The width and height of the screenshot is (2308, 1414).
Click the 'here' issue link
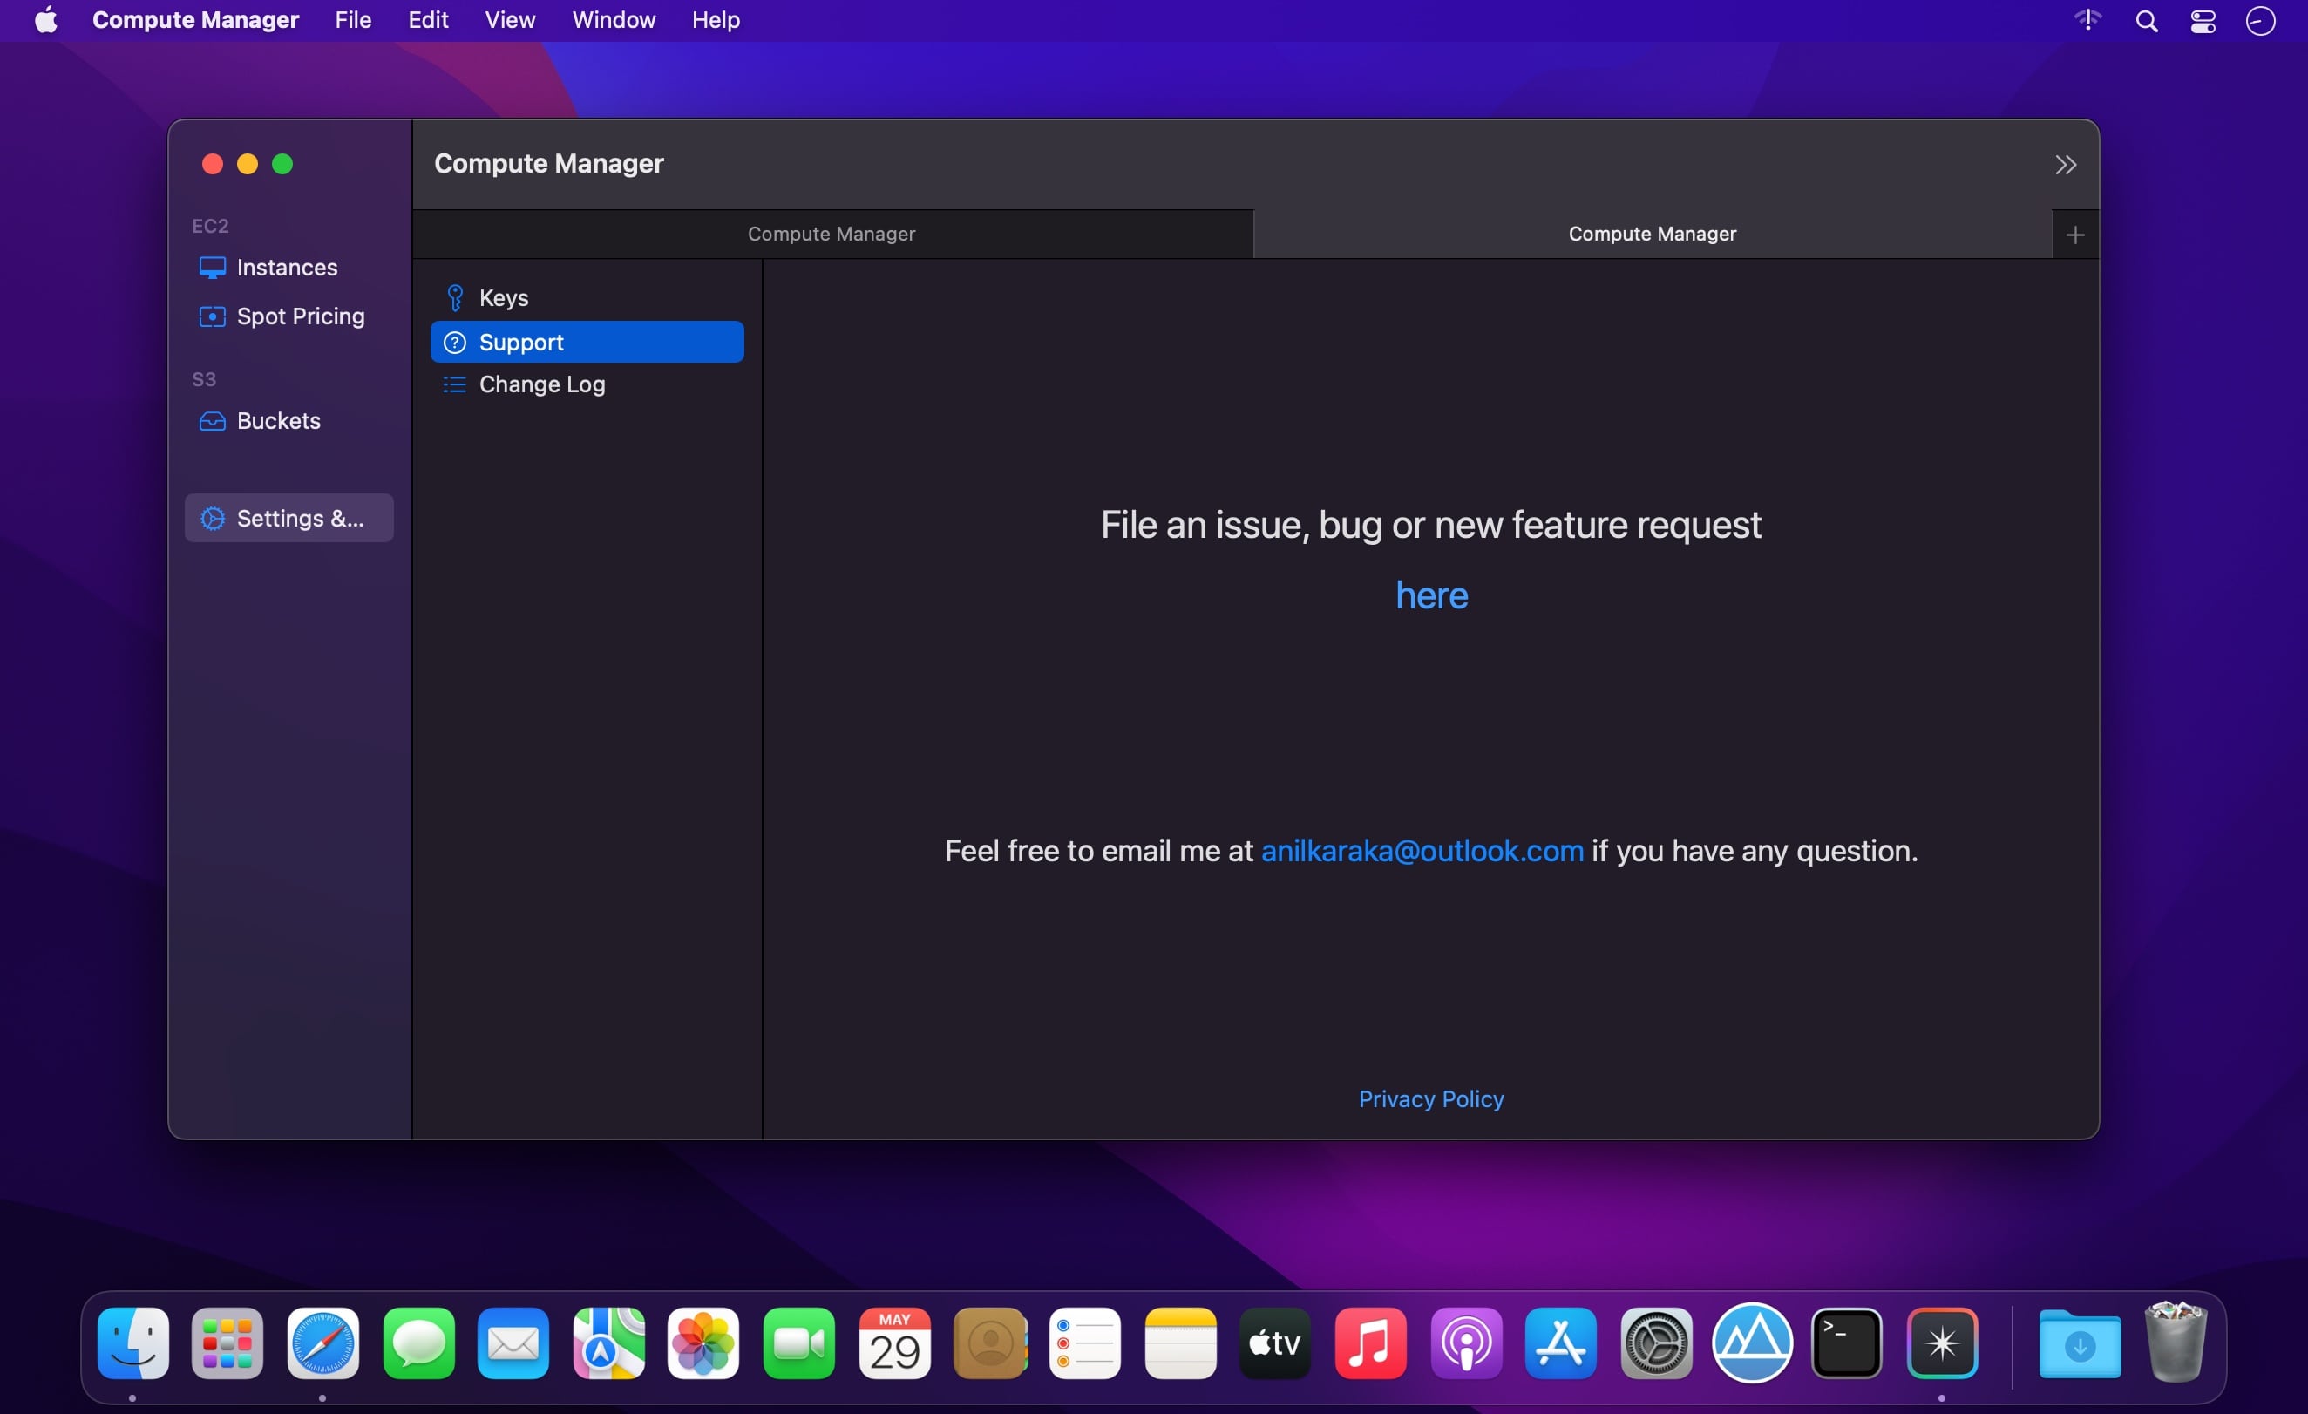[1431, 595]
